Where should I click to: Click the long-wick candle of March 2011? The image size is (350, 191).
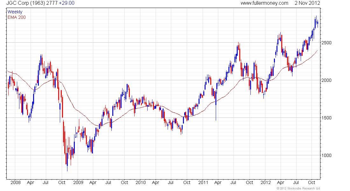(216, 105)
